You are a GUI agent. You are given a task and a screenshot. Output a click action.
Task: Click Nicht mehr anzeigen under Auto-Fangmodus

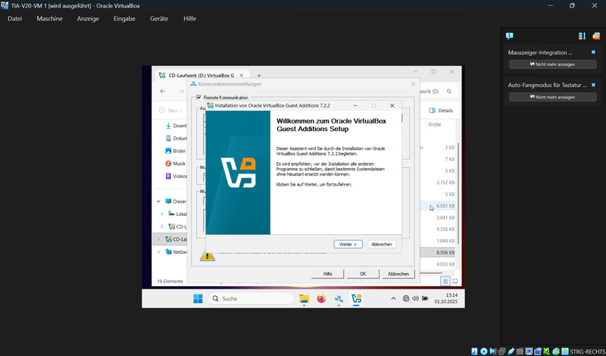click(x=552, y=97)
